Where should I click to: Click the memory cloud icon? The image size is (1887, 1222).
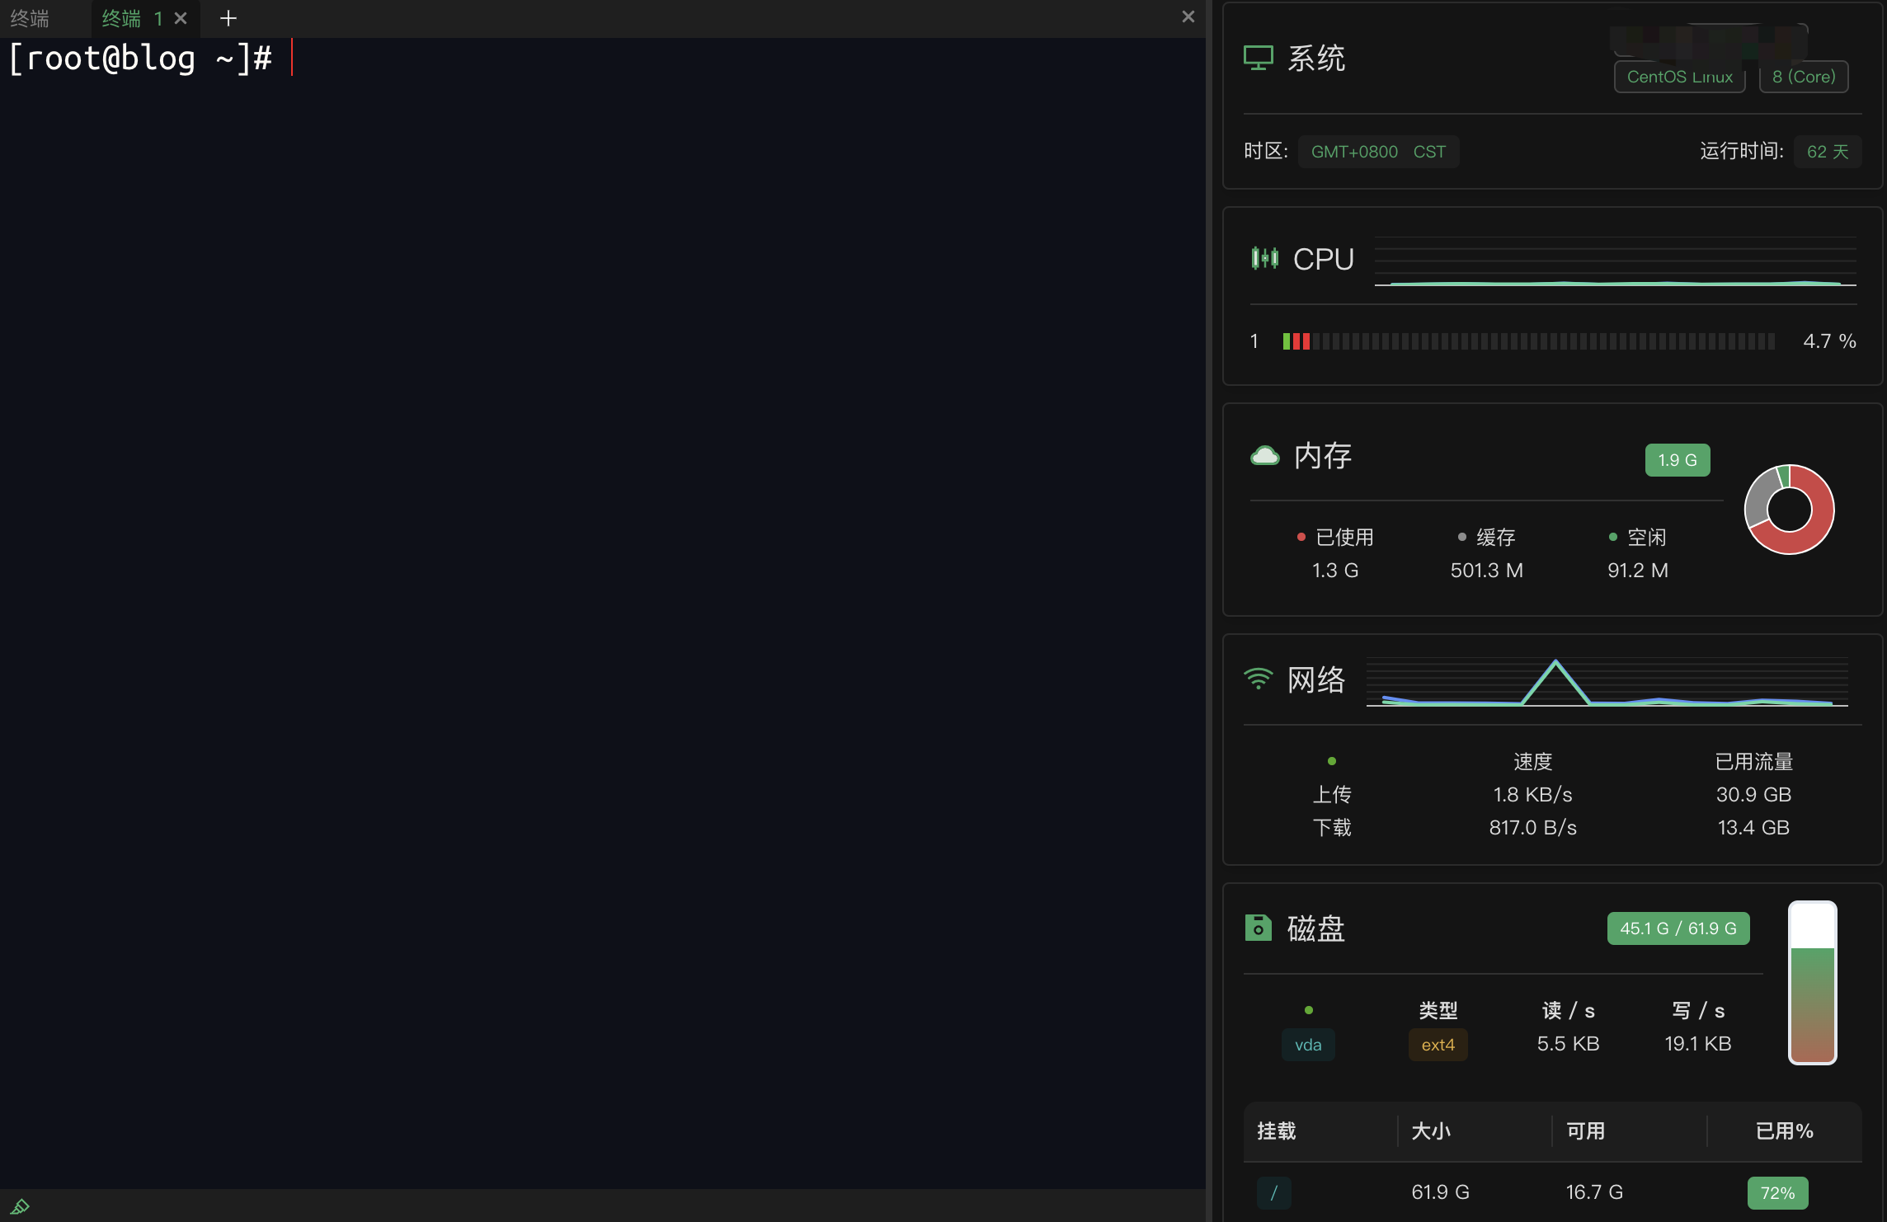tap(1264, 455)
